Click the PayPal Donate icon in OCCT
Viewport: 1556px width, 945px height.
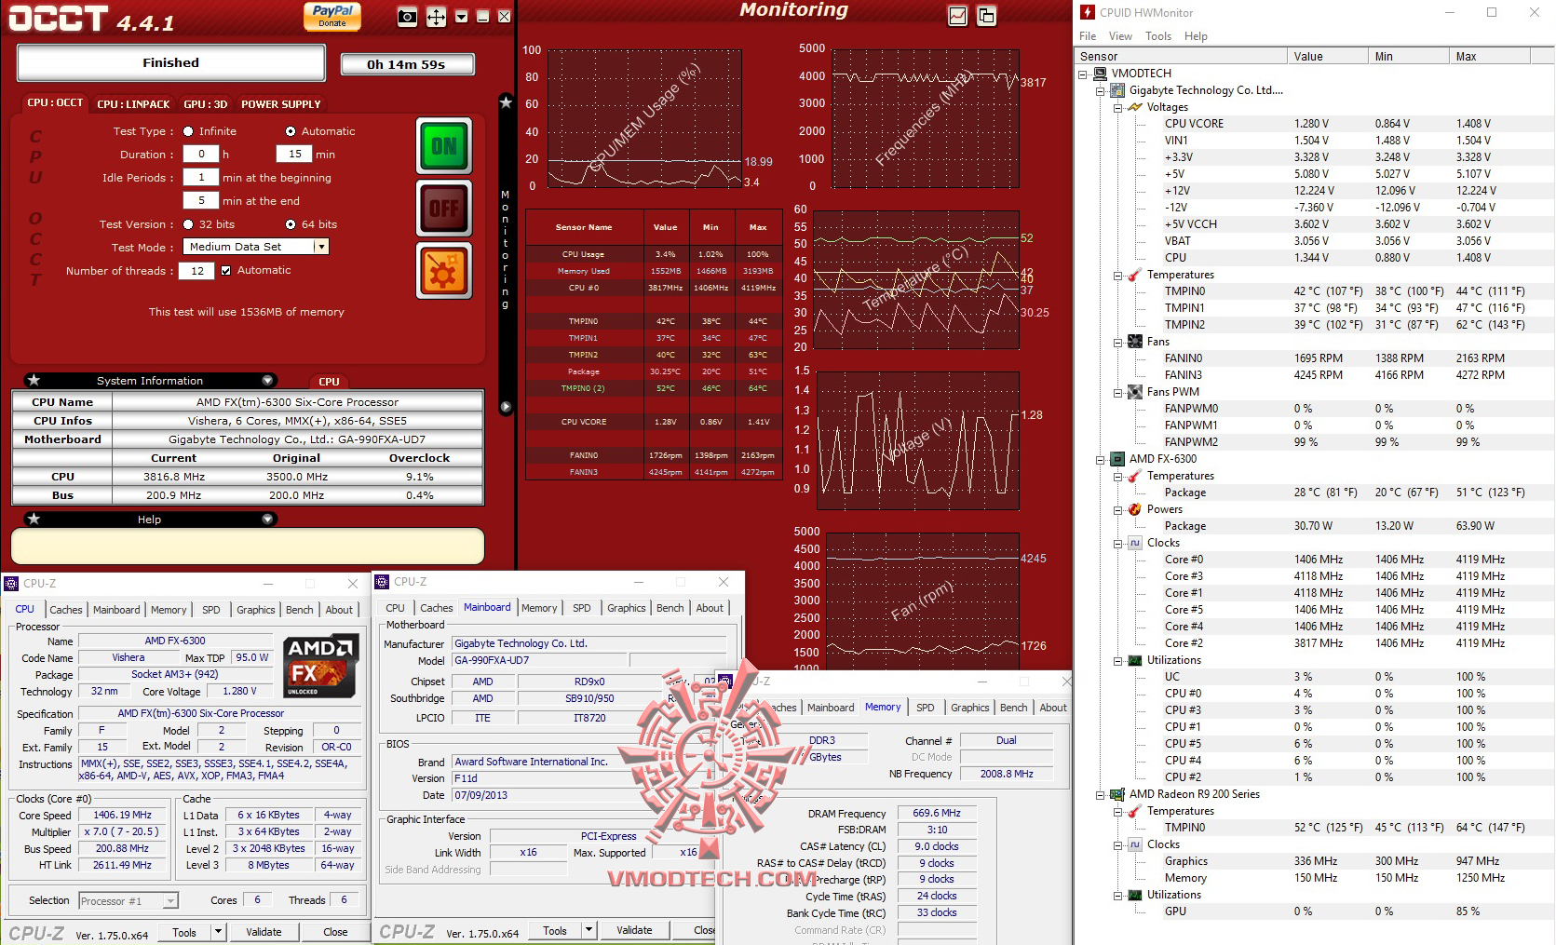(332, 16)
